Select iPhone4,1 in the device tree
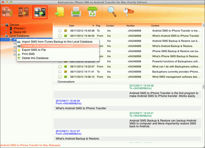 pyautogui.click(x=19, y=28)
